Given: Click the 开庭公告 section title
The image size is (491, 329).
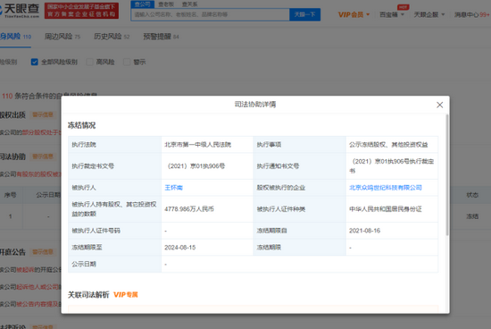Looking at the screenshot, I should coord(12,252).
